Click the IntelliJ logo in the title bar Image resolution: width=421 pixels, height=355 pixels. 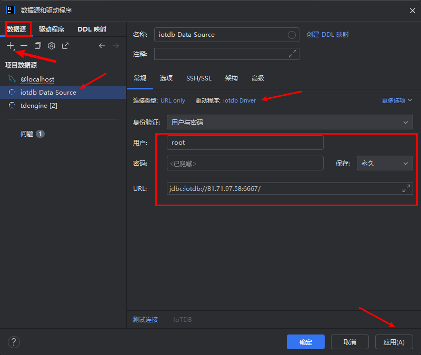tap(11, 10)
